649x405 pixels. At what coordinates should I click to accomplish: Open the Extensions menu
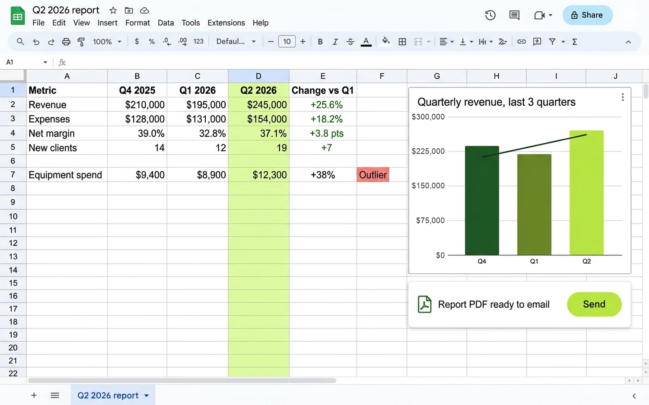[x=226, y=23]
